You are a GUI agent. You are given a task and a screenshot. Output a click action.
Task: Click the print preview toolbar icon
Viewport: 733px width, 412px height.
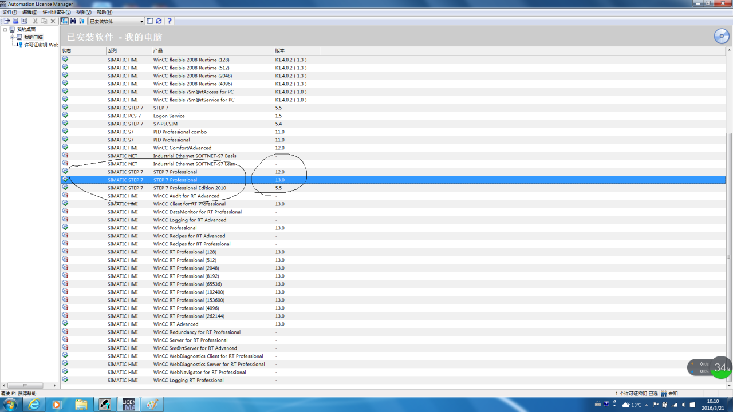pos(24,21)
